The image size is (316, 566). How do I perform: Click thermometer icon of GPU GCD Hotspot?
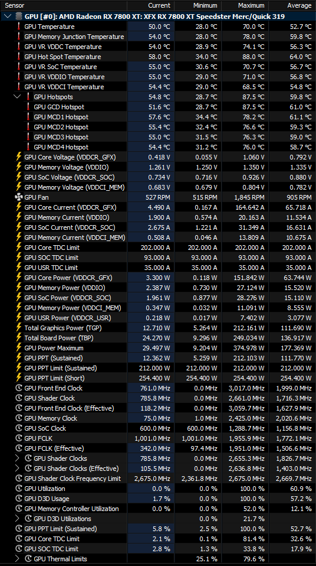point(28,107)
